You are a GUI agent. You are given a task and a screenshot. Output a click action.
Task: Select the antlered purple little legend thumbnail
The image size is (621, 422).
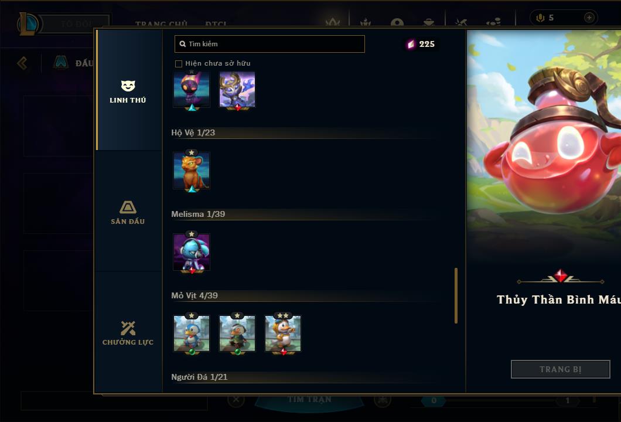pyautogui.click(x=237, y=90)
